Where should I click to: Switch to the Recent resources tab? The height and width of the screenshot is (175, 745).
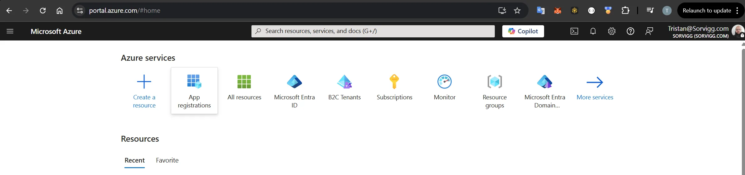134,160
